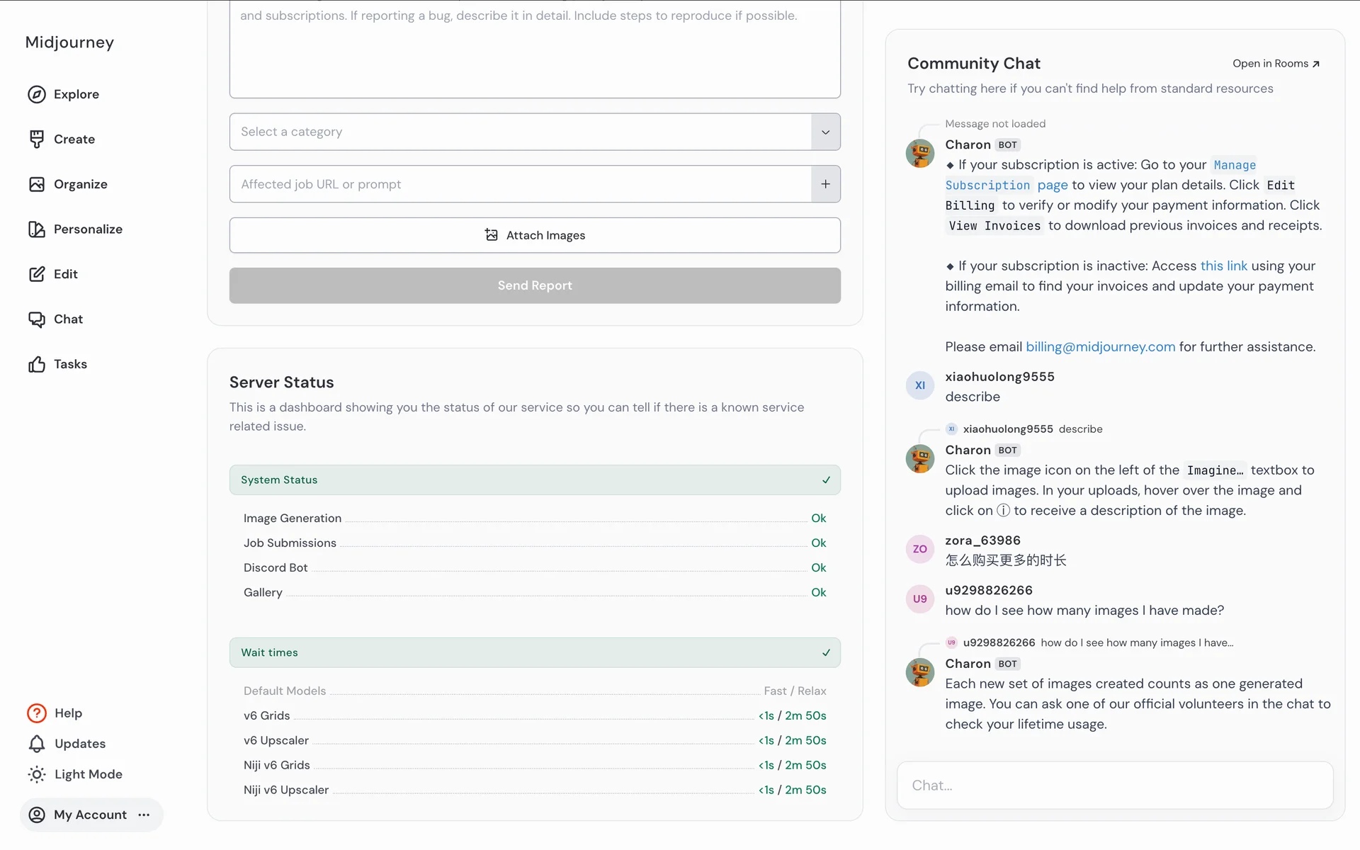Collapse the System Status section checkmark
The width and height of the screenshot is (1360, 850).
click(x=826, y=480)
